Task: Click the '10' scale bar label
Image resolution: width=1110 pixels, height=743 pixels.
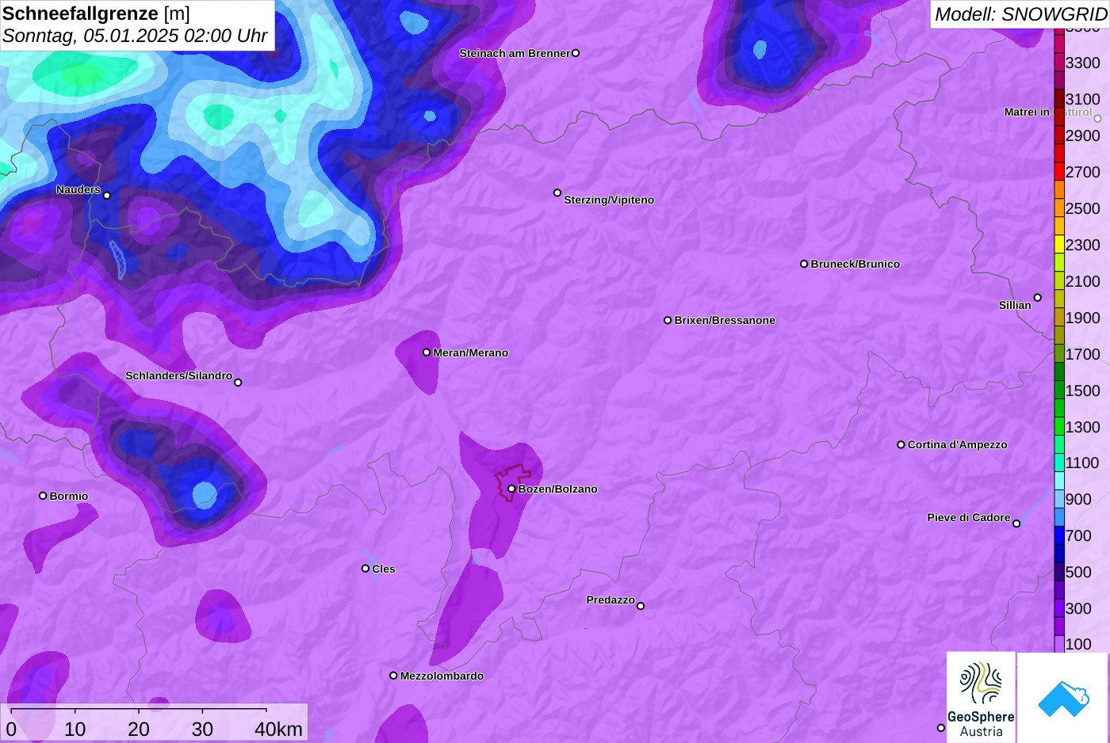Action: (x=75, y=730)
